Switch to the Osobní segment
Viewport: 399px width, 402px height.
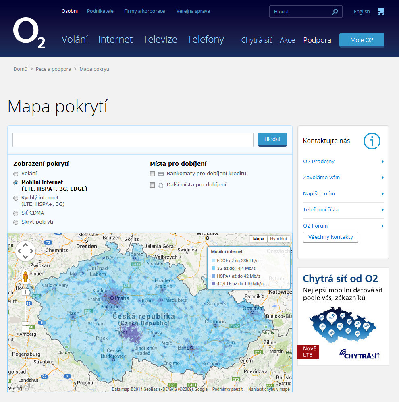click(x=70, y=11)
